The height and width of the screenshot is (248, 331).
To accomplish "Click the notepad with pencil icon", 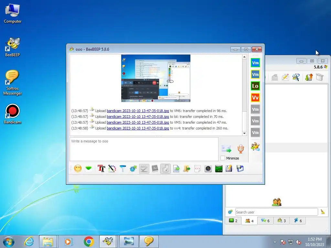I will coord(229,169).
